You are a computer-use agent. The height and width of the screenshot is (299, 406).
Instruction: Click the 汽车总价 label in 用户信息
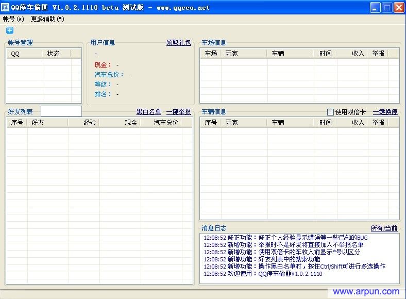109,75
